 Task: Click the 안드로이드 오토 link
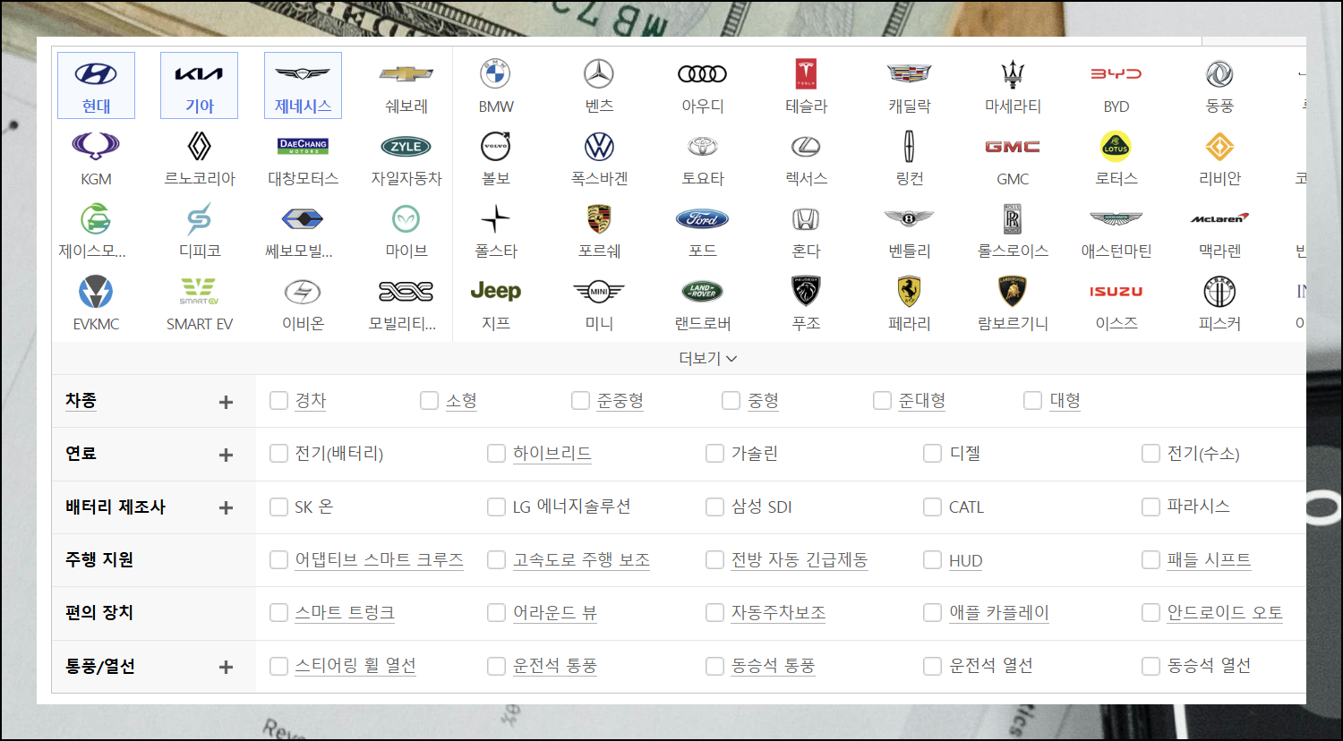(x=1225, y=613)
